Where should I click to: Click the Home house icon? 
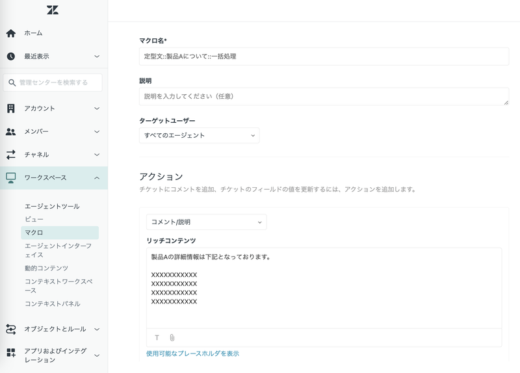click(x=11, y=33)
